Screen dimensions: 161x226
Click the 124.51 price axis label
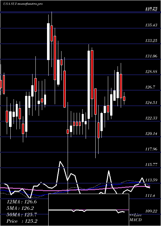[x=151, y=103]
